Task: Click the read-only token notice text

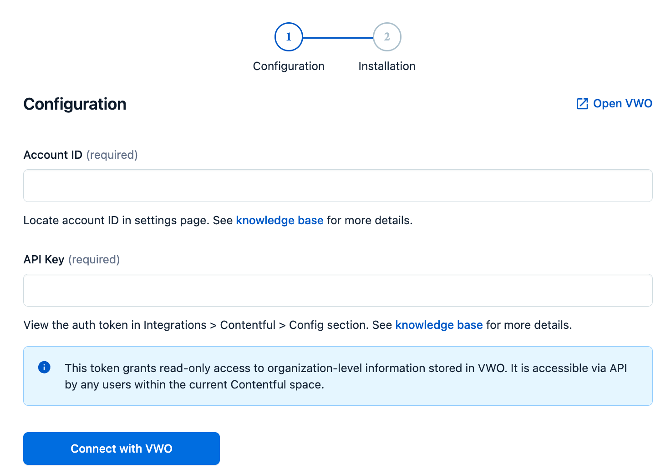Action: 346,376
